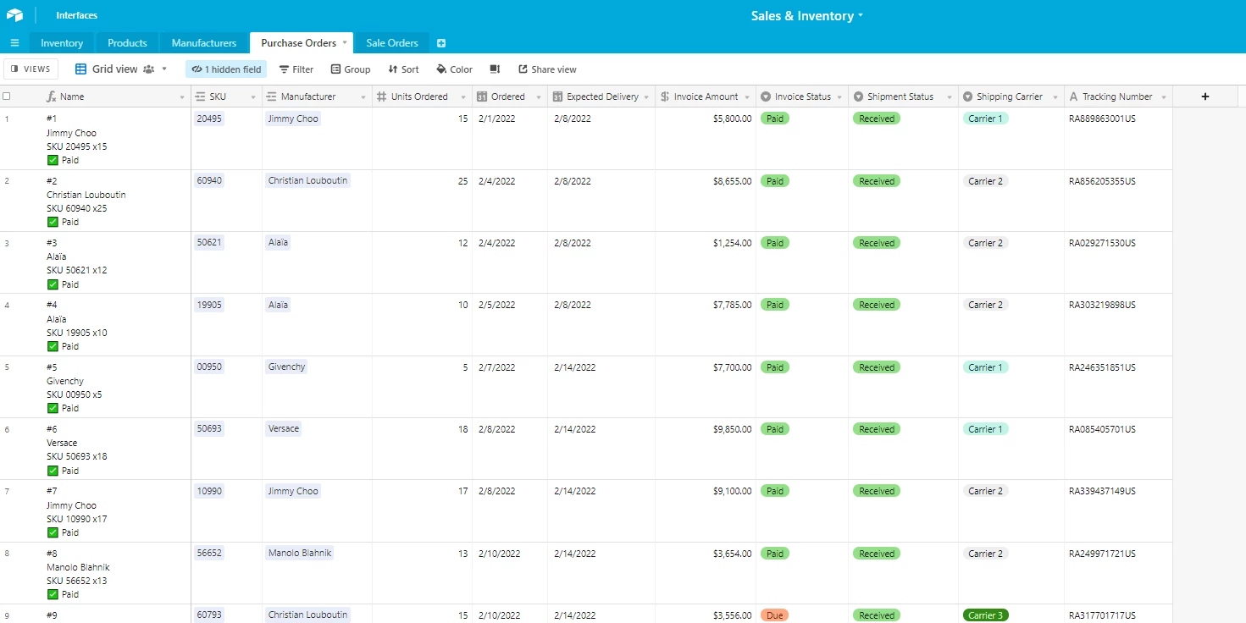This screenshot has width=1246, height=623.
Task: Click the collaborators people icon
Action: point(149,69)
